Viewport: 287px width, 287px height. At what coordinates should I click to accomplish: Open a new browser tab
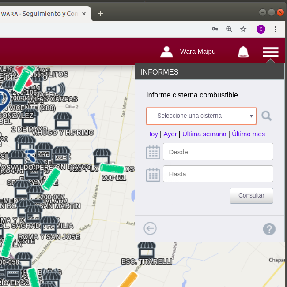click(101, 14)
